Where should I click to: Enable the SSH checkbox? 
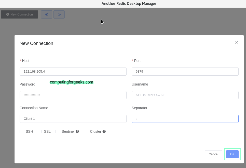21,131
